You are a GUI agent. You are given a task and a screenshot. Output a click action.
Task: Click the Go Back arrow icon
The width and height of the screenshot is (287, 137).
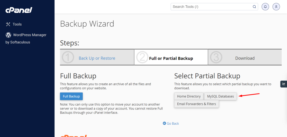(x=164, y=123)
